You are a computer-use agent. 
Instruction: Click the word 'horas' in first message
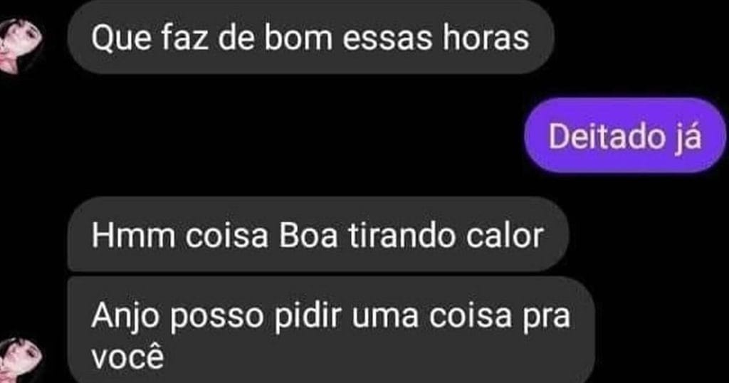click(x=486, y=37)
